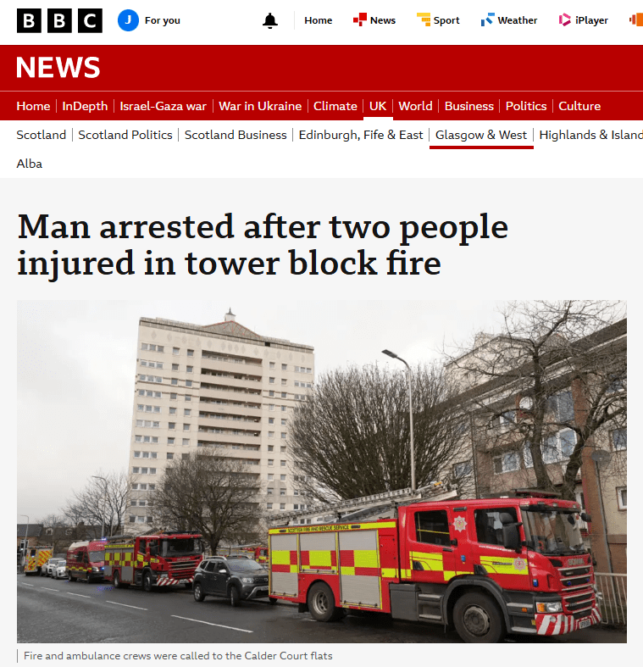Select Edinburgh, Fife & East tab

[x=361, y=135]
